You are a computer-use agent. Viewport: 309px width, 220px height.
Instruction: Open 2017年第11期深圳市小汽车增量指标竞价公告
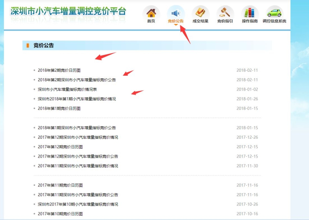(78, 195)
